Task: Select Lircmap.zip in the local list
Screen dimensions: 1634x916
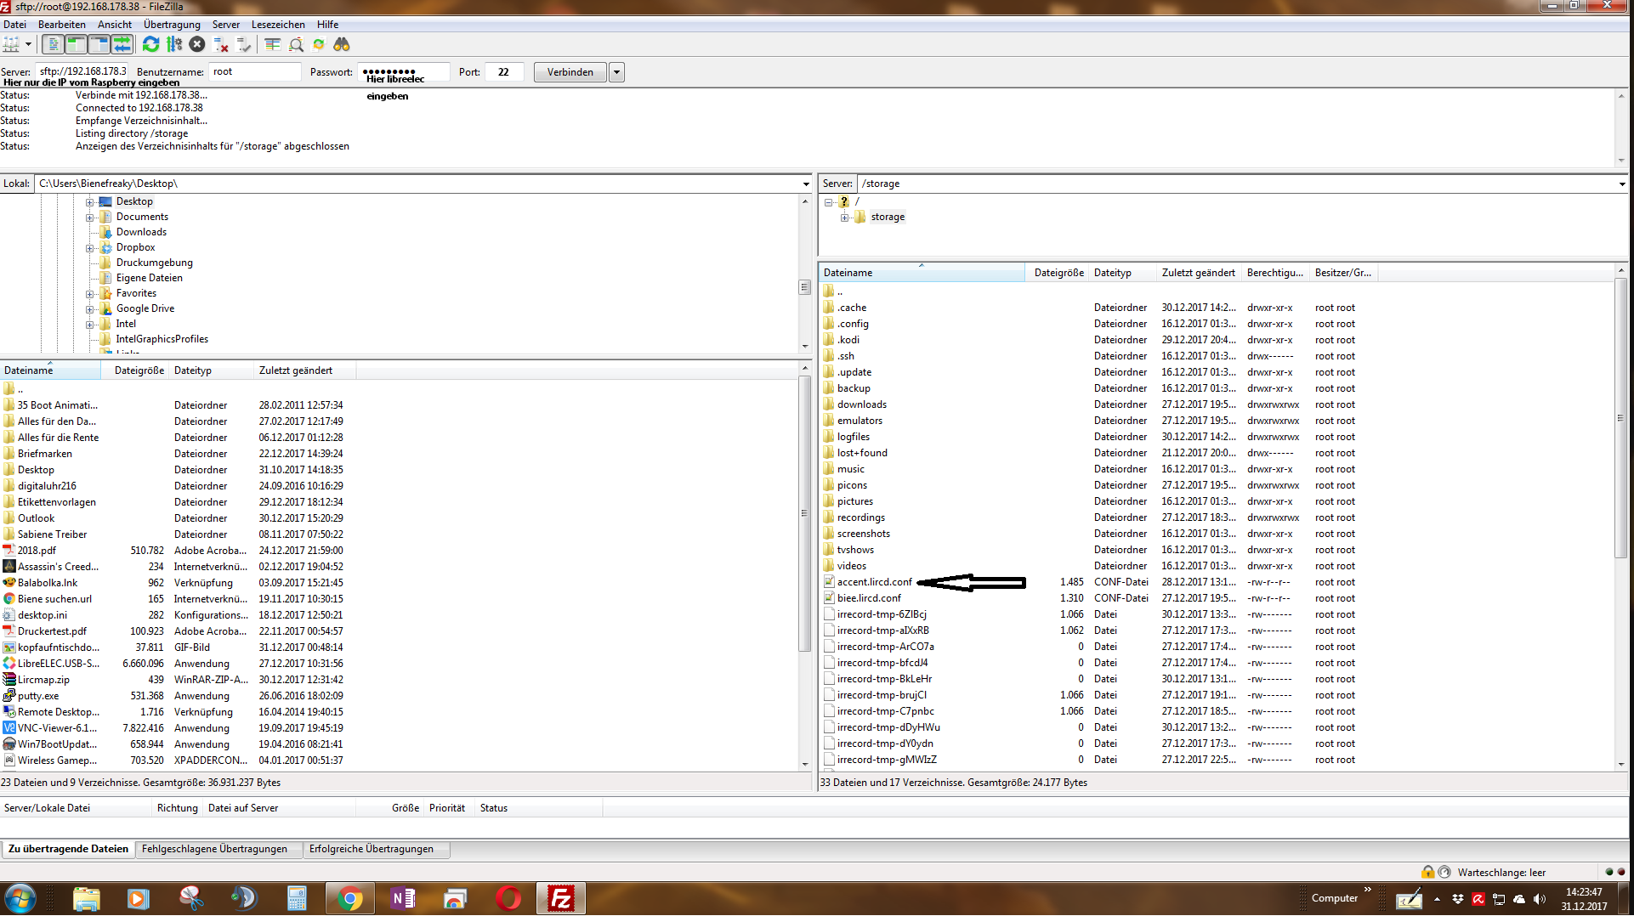Action: click(43, 680)
